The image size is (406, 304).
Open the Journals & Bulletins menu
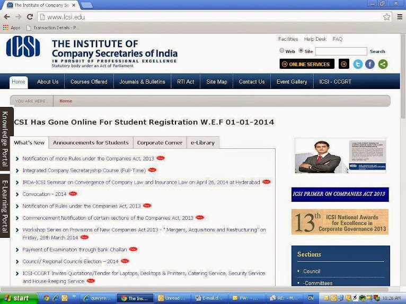pyautogui.click(x=142, y=82)
